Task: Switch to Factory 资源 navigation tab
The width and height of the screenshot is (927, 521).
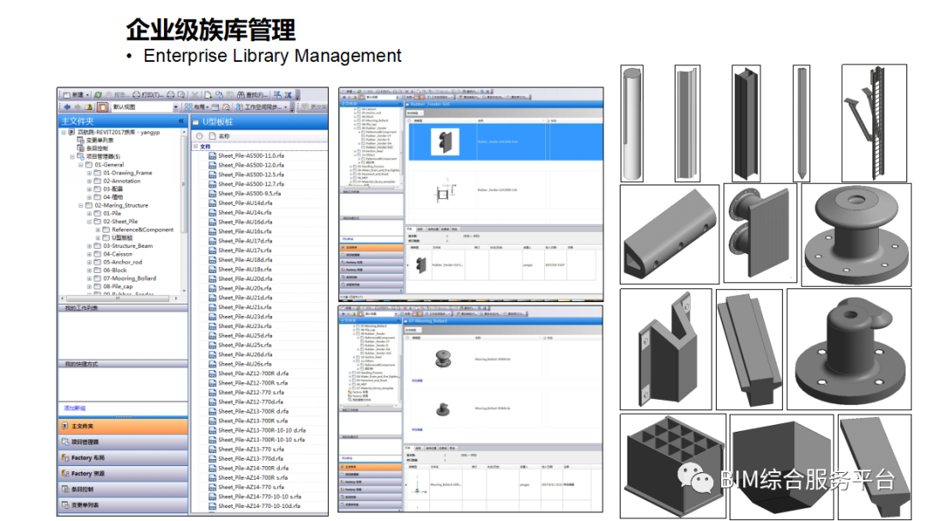Action: (x=123, y=473)
